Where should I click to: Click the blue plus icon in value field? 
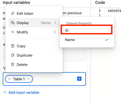[79, 79]
